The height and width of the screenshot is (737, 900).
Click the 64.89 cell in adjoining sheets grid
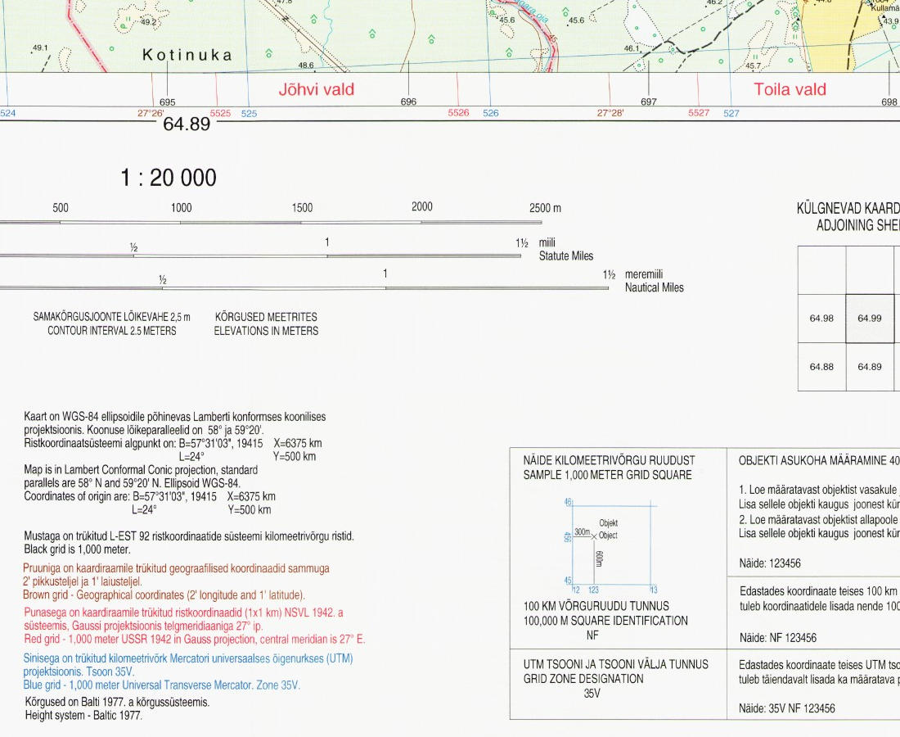[870, 367]
